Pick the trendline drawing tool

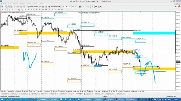(x=16, y=10)
